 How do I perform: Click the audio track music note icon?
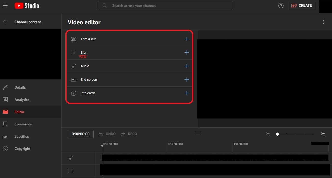point(71,158)
